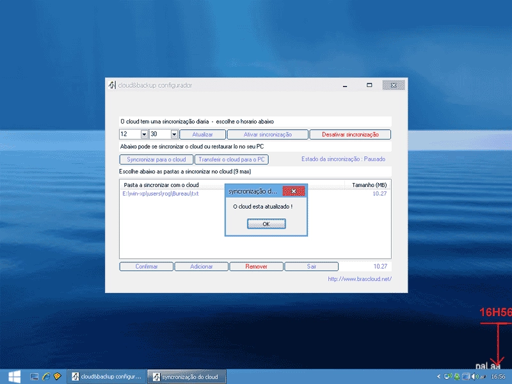Switch to cloud&backup configurador taskbar button
512x384 pixels.
coord(106,376)
